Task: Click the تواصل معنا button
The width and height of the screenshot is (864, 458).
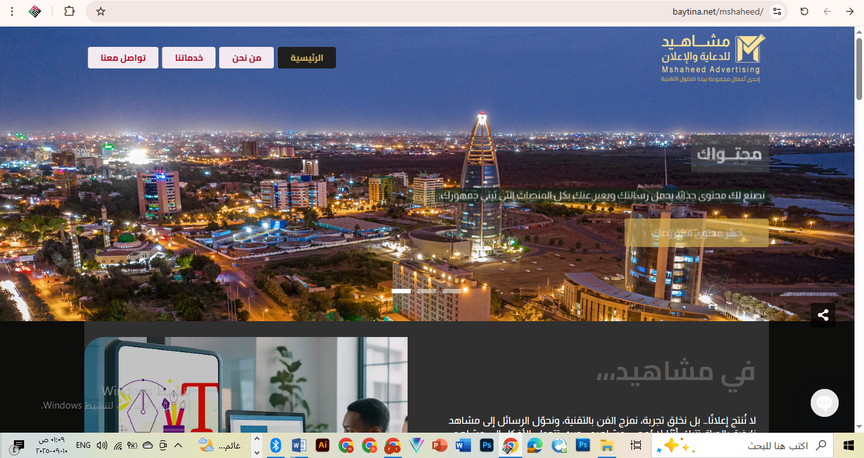Action: click(x=123, y=58)
